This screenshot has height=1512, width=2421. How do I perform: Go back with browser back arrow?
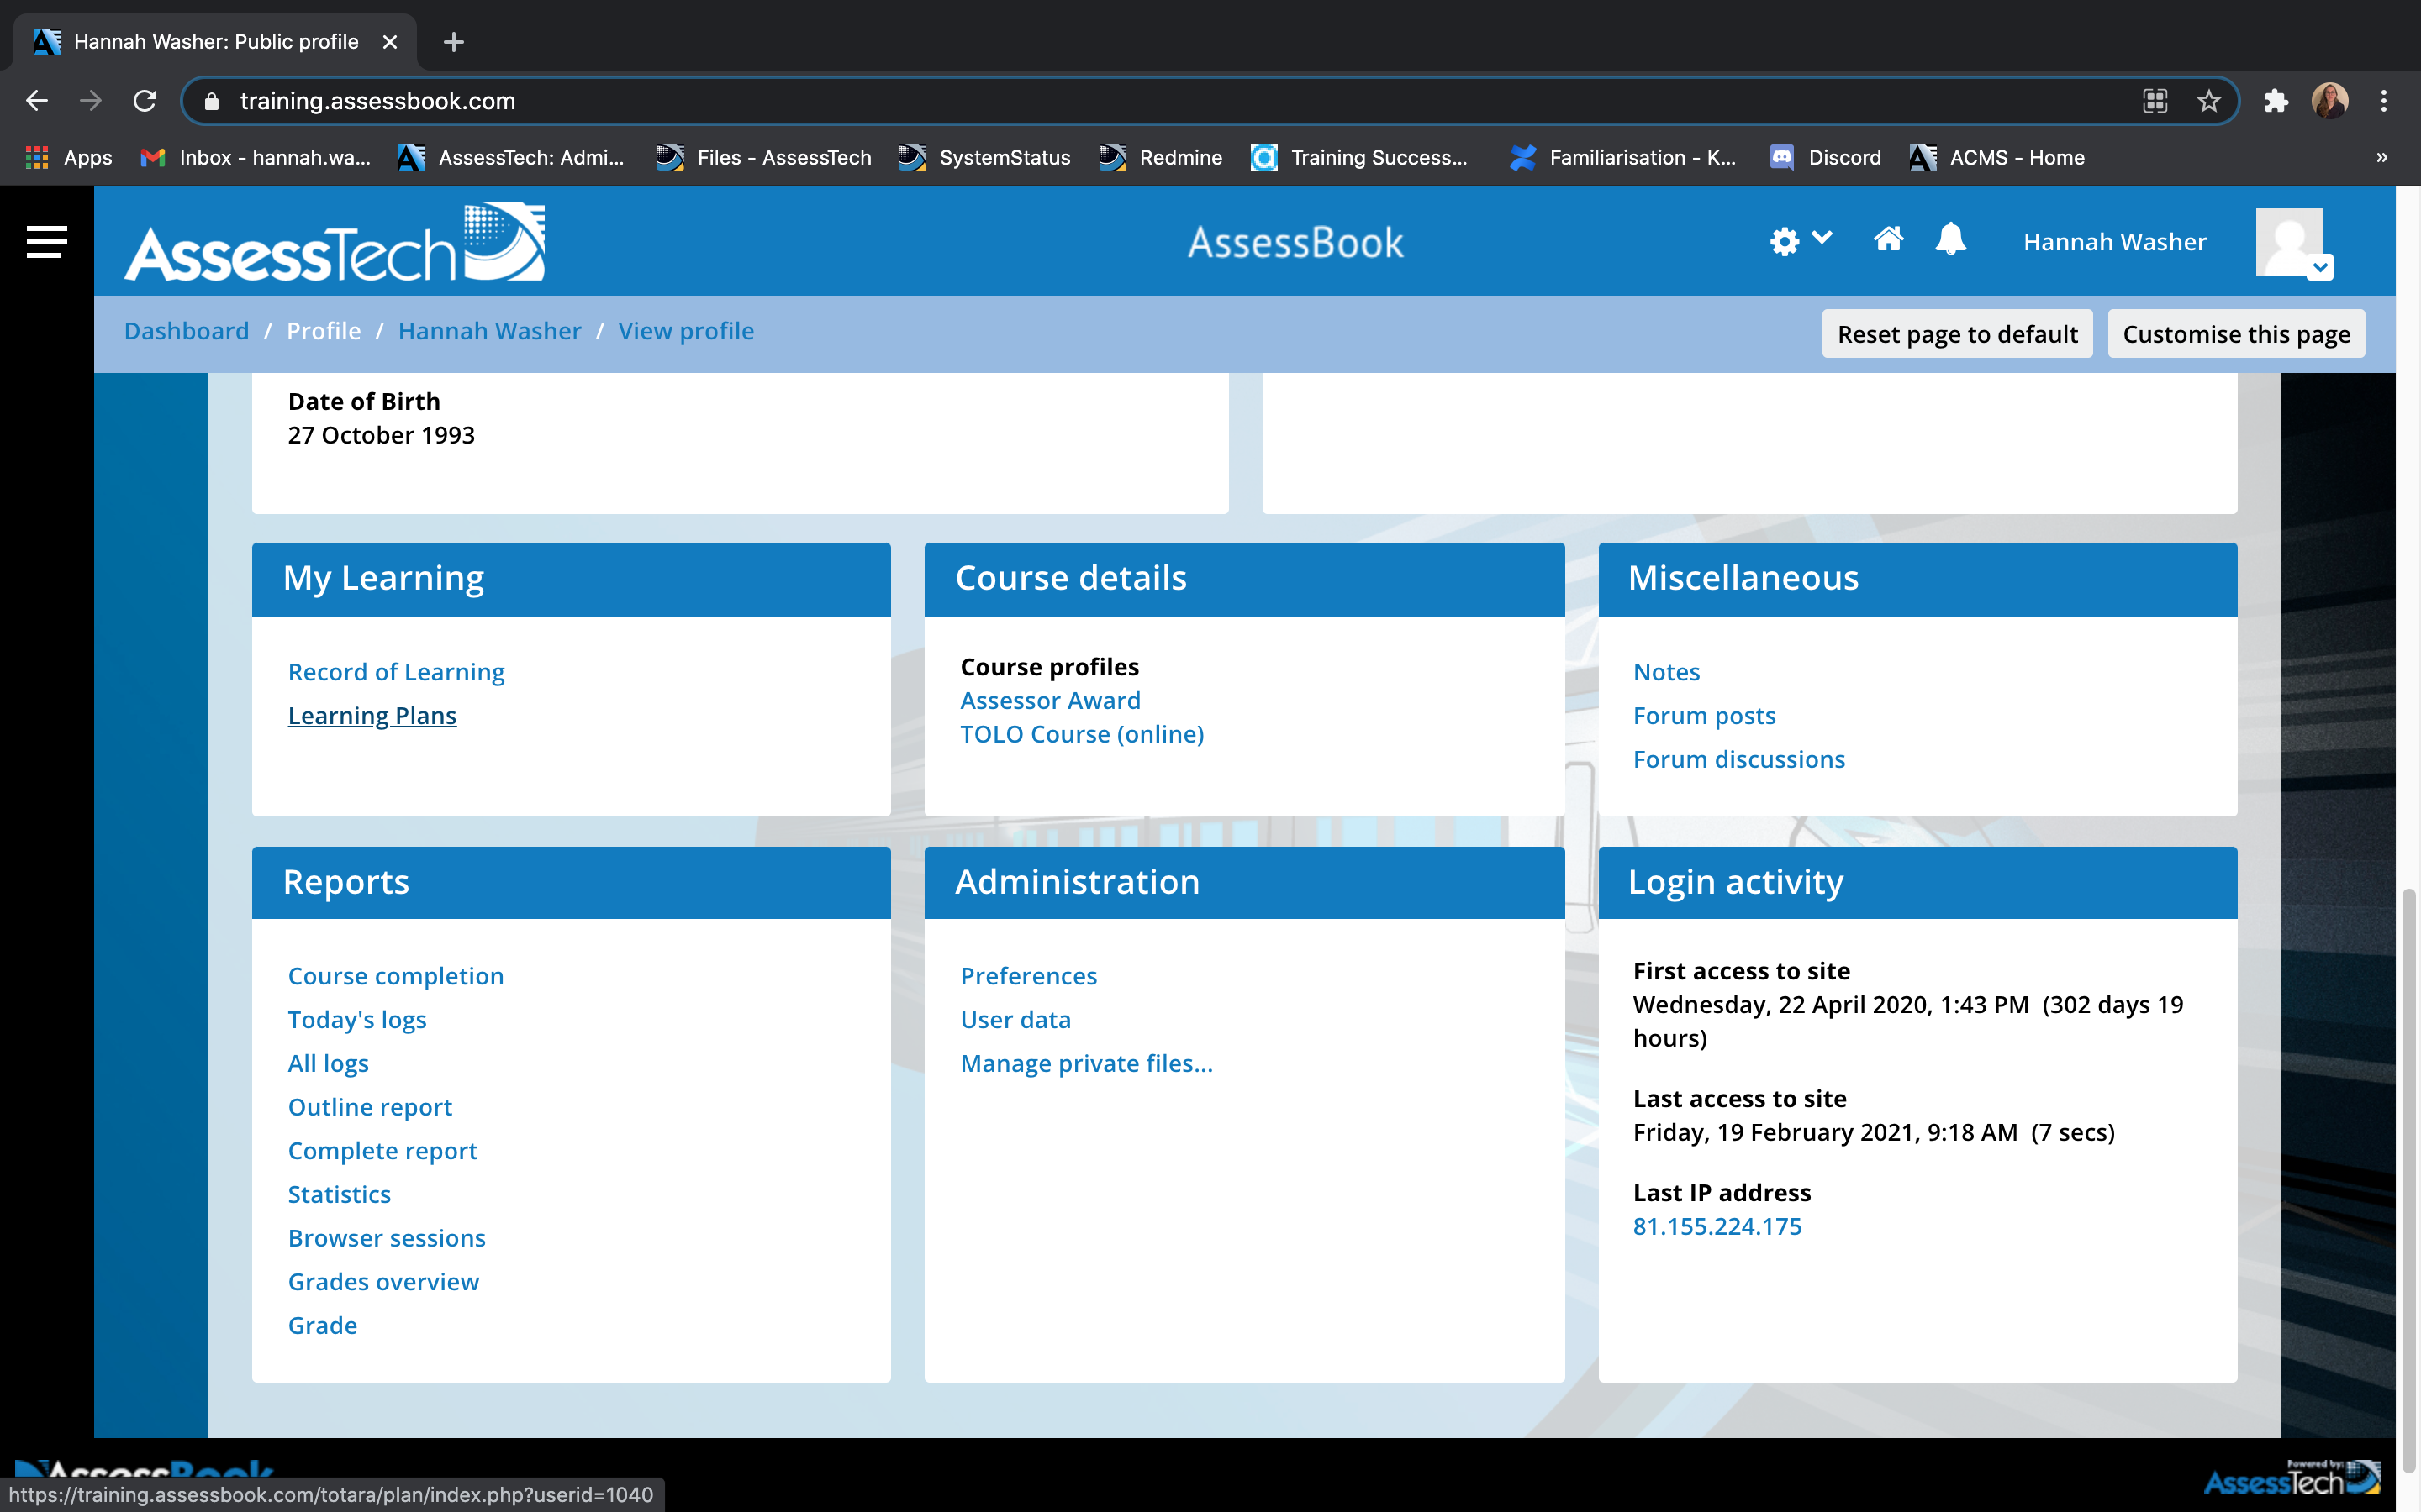pyautogui.click(x=37, y=101)
